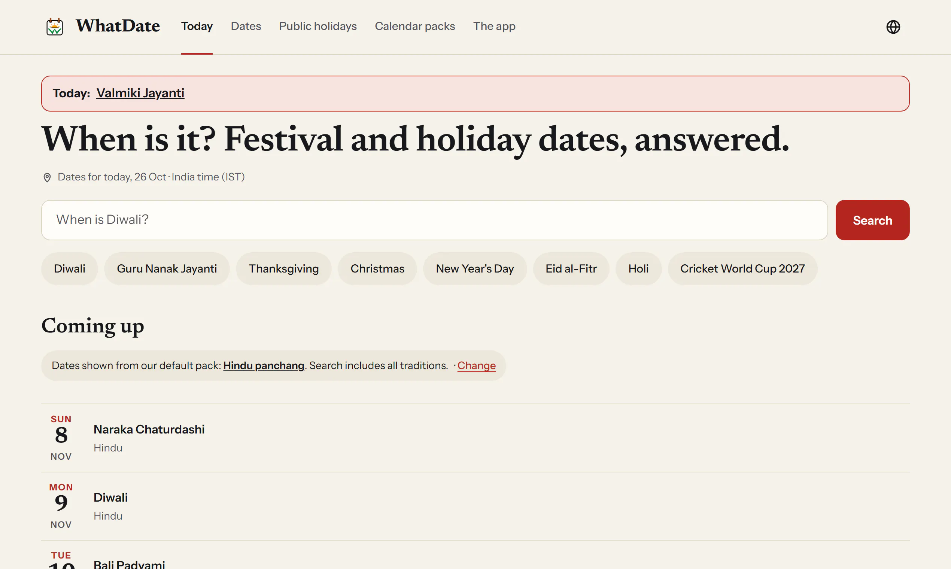Open the Naraka Chaturdashi entry
This screenshot has height=569, width=951.
[x=475, y=438]
